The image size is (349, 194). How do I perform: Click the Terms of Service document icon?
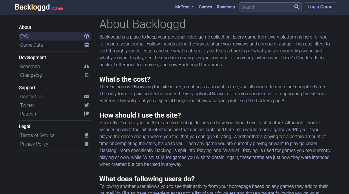tap(86, 135)
